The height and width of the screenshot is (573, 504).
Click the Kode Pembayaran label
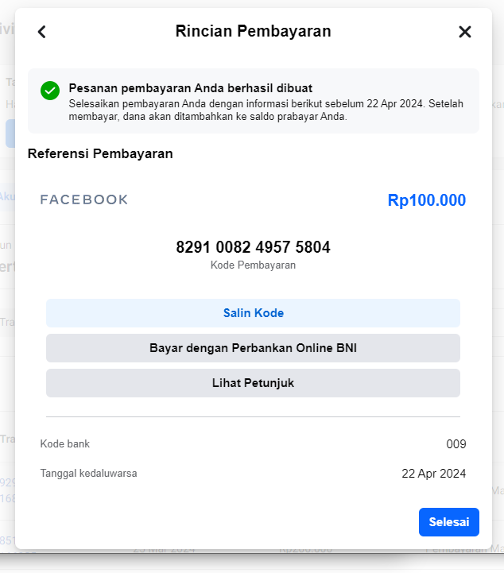[x=253, y=265]
